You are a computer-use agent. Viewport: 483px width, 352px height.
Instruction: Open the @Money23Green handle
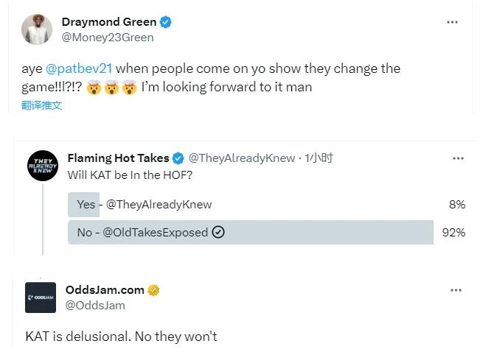(x=108, y=37)
